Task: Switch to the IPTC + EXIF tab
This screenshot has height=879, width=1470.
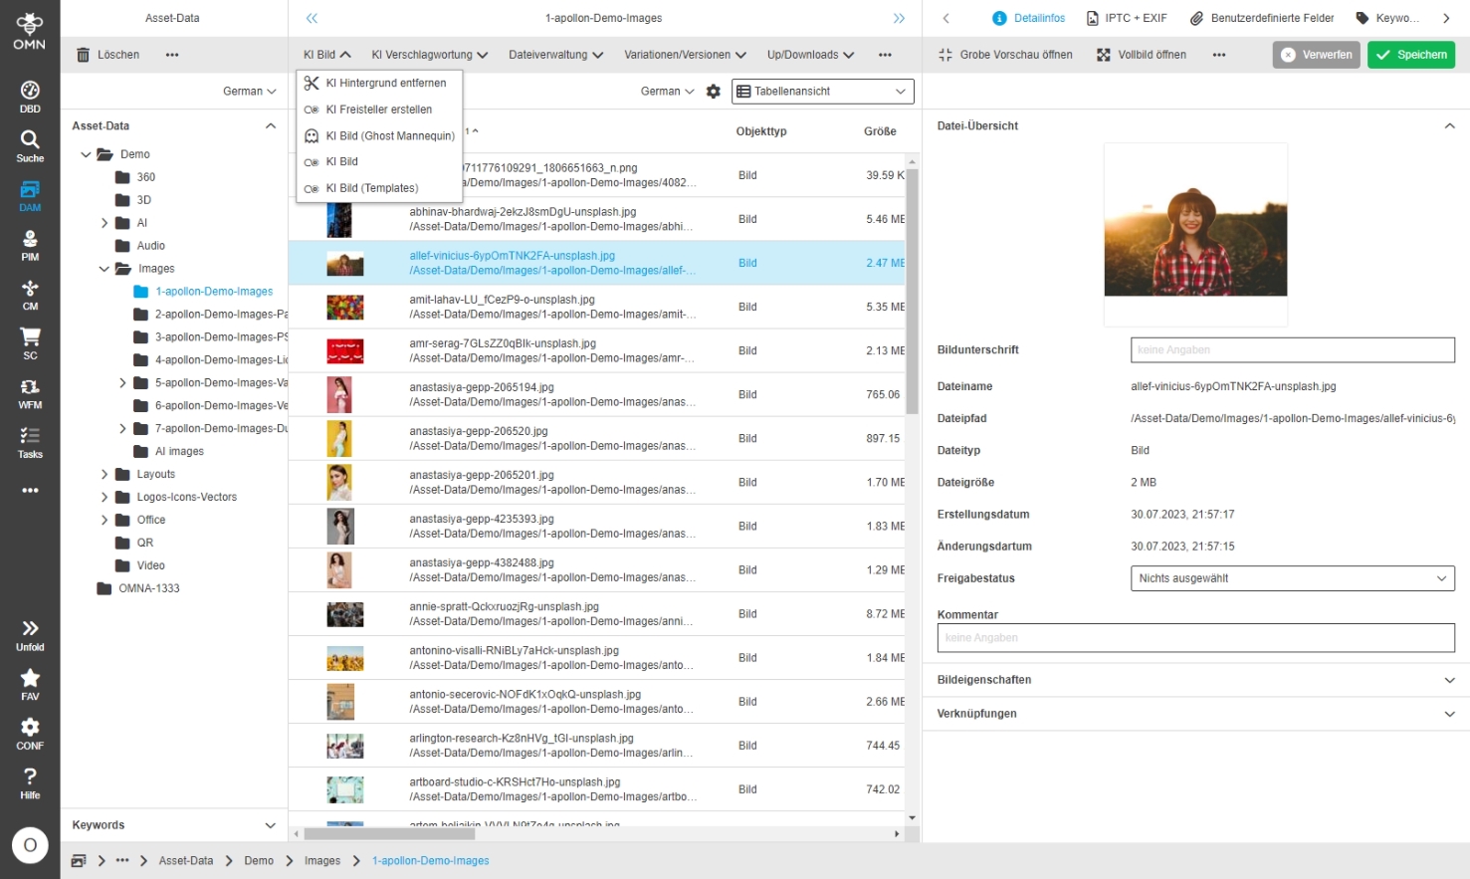Action: [x=1127, y=18]
